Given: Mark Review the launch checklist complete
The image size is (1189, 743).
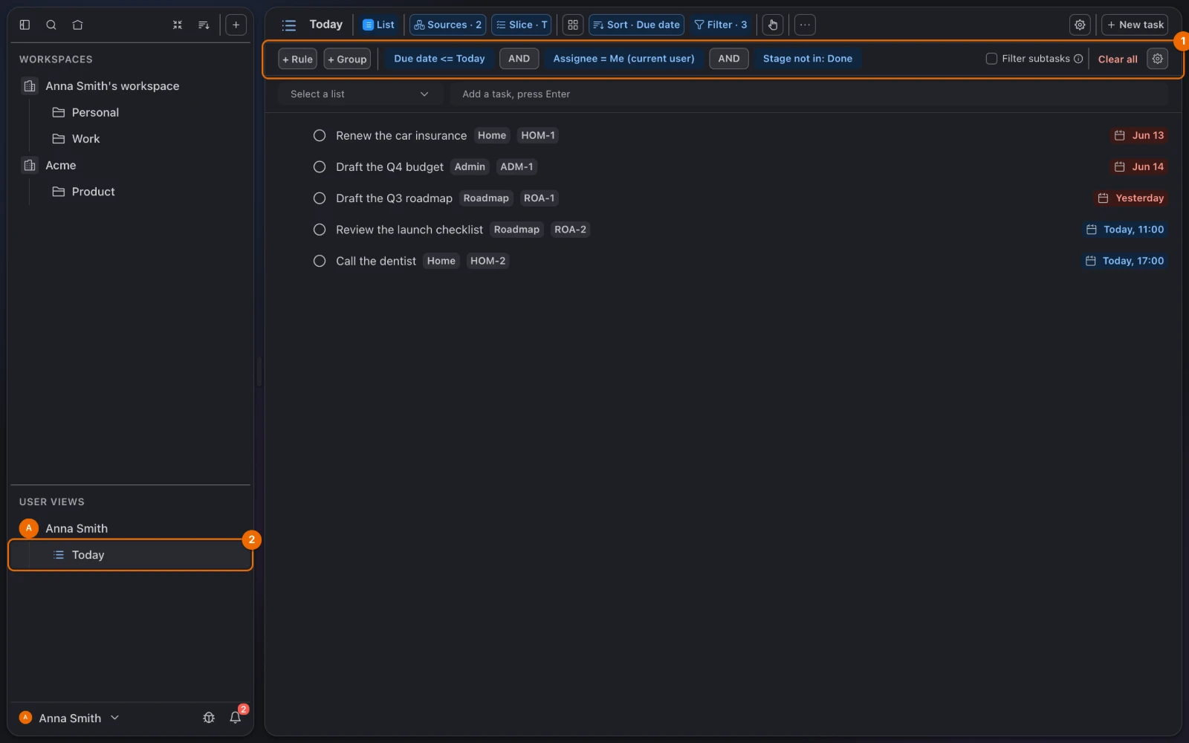Looking at the screenshot, I should (320, 230).
